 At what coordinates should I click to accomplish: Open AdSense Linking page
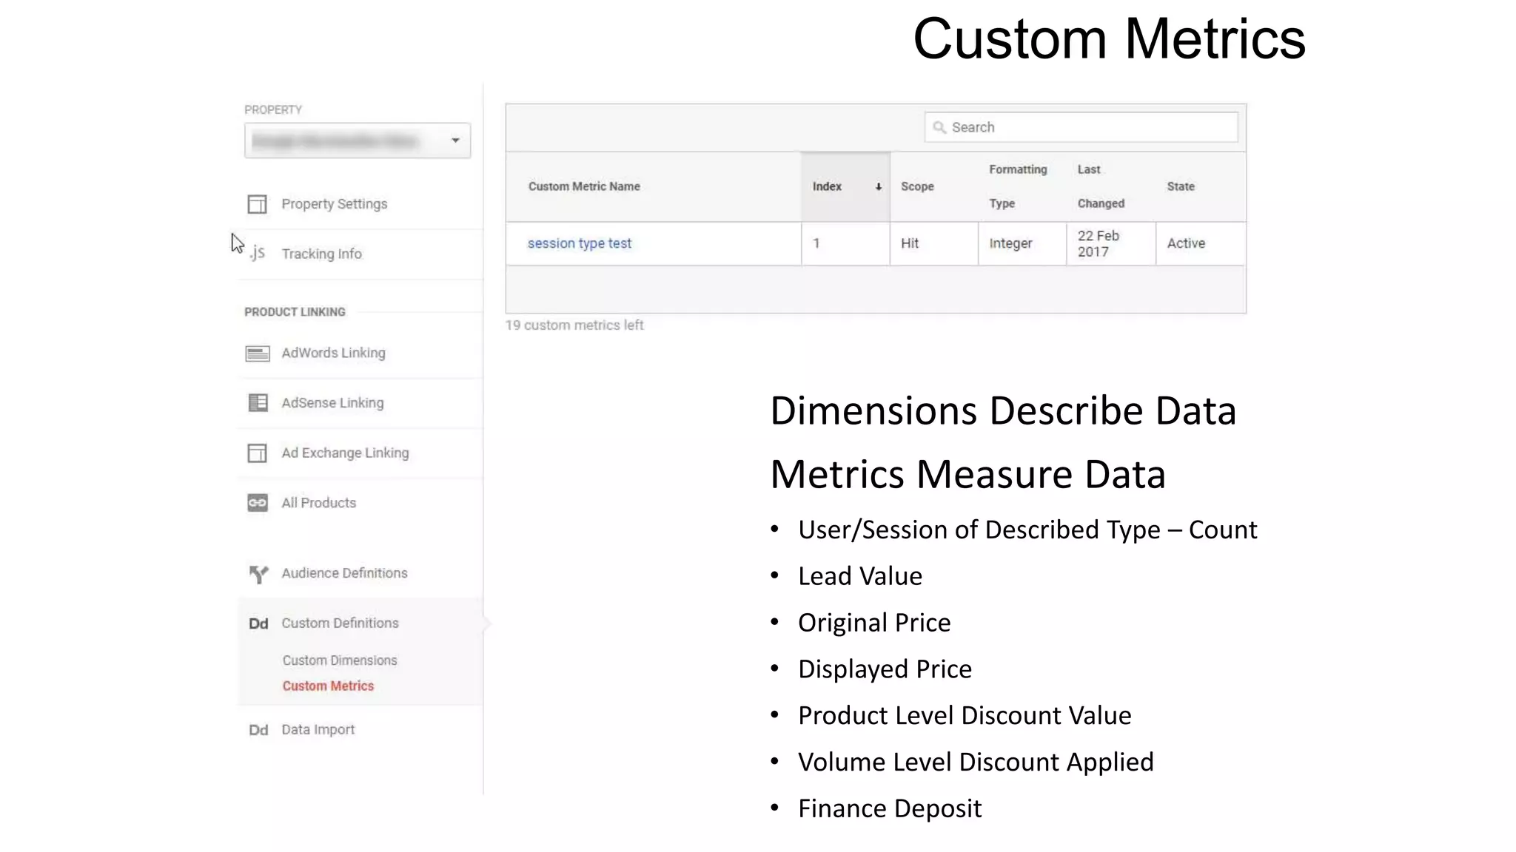[x=332, y=403]
